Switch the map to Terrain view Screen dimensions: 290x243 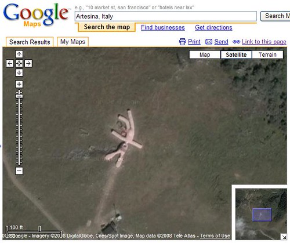coord(267,55)
